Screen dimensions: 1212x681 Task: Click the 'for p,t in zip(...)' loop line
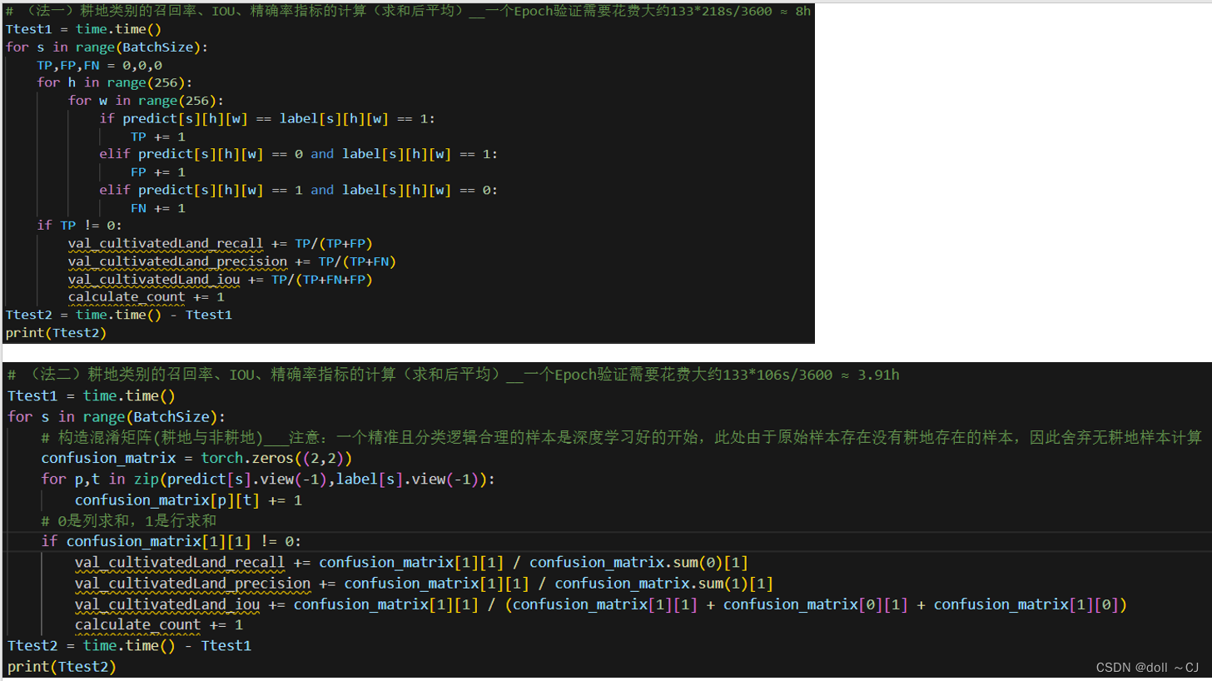tap(268, 480)
